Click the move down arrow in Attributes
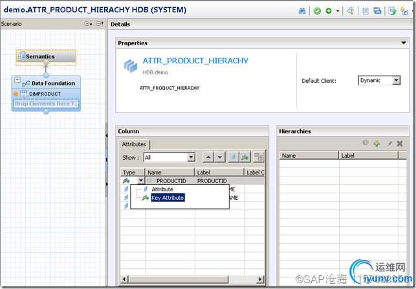Image resolution: width=416 pixels, height=289 pixels. (x=220, y=157)
